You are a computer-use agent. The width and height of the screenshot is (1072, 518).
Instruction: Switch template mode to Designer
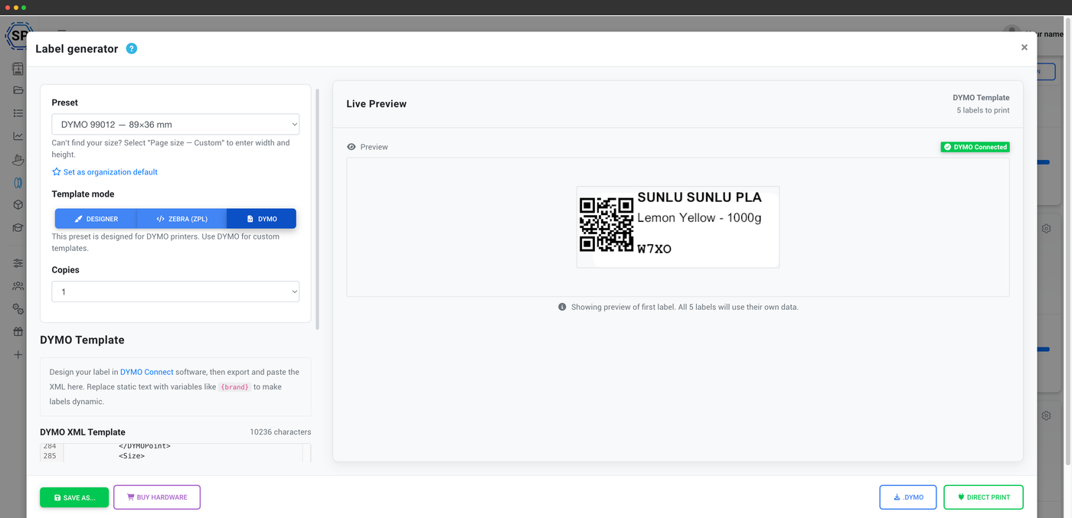(x=96, y=219)
